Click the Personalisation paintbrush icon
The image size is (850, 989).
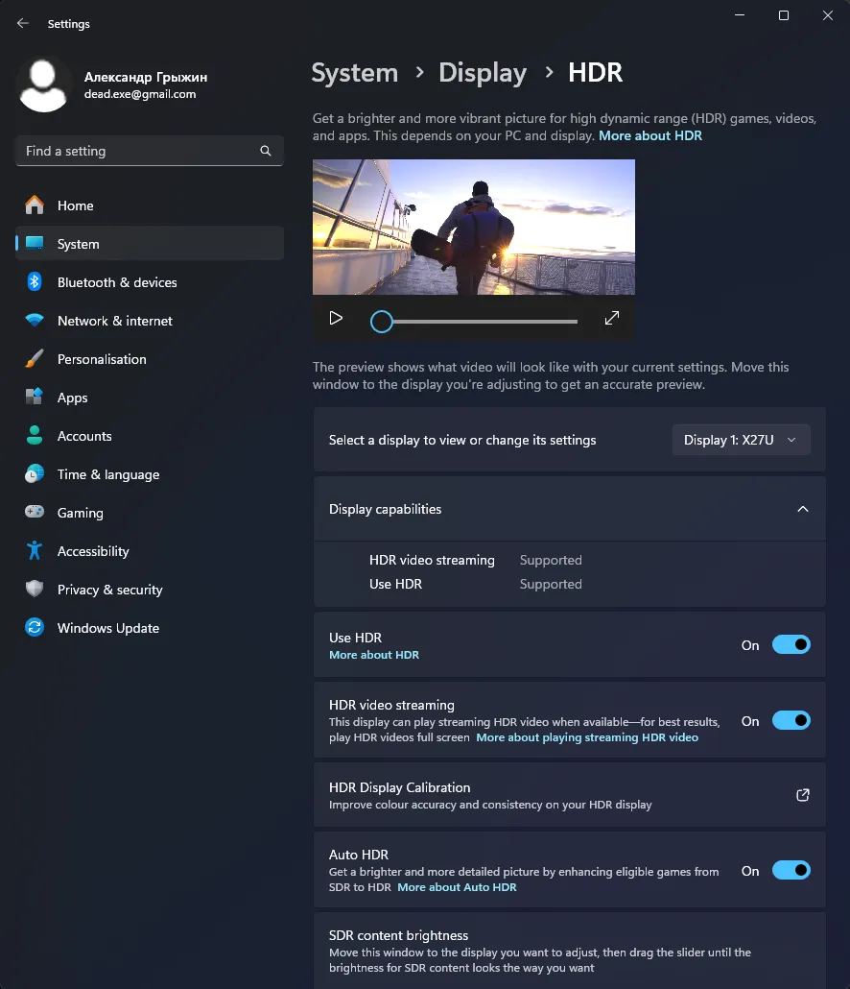[x=35, y=359]
